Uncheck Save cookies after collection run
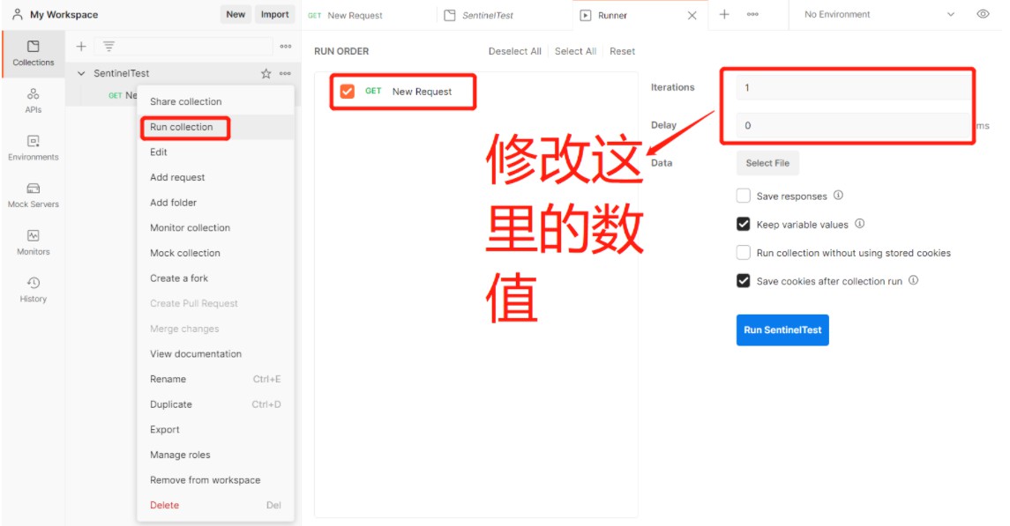Screen dimensions: 1010x526 [744, 280]
